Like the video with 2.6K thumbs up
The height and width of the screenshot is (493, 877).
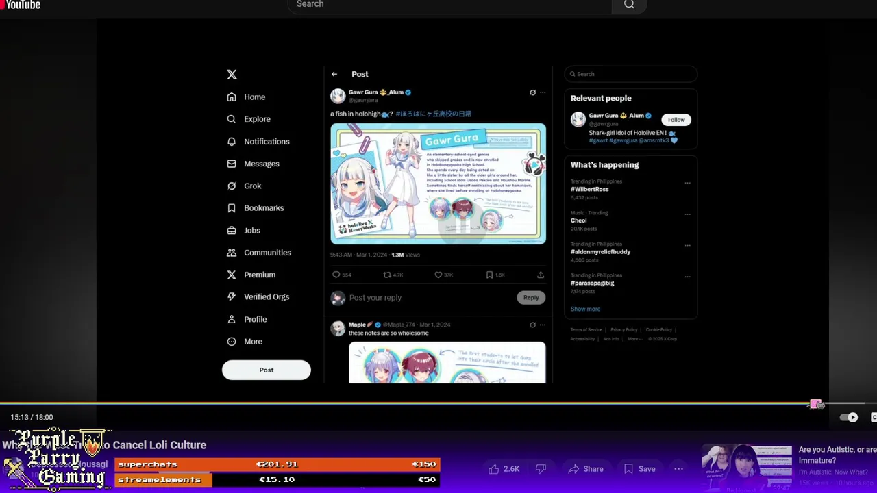[504, 469]
